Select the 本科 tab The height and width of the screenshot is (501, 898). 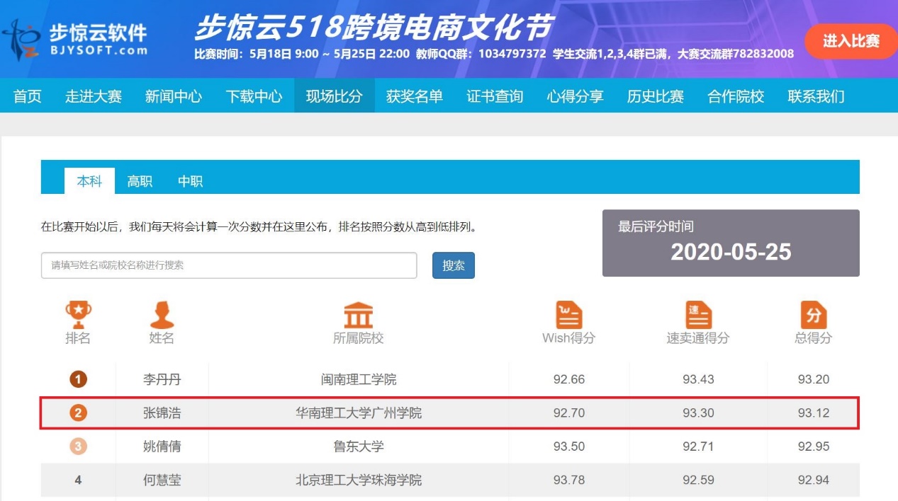(x=89, y=181)
